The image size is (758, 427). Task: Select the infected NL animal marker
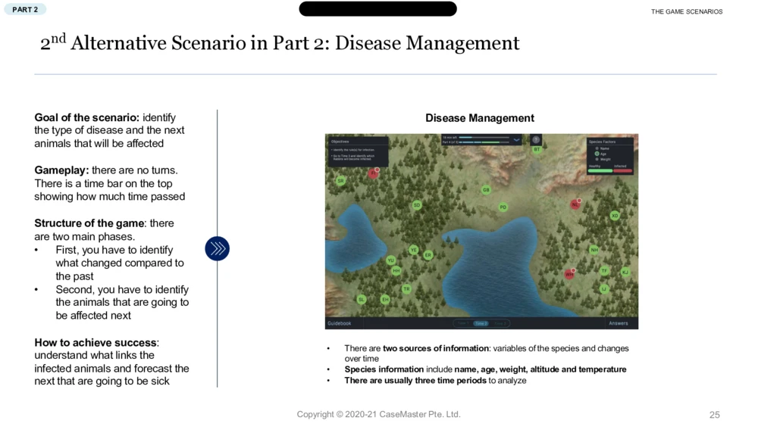pyautogui.click(x=575, y=204)
